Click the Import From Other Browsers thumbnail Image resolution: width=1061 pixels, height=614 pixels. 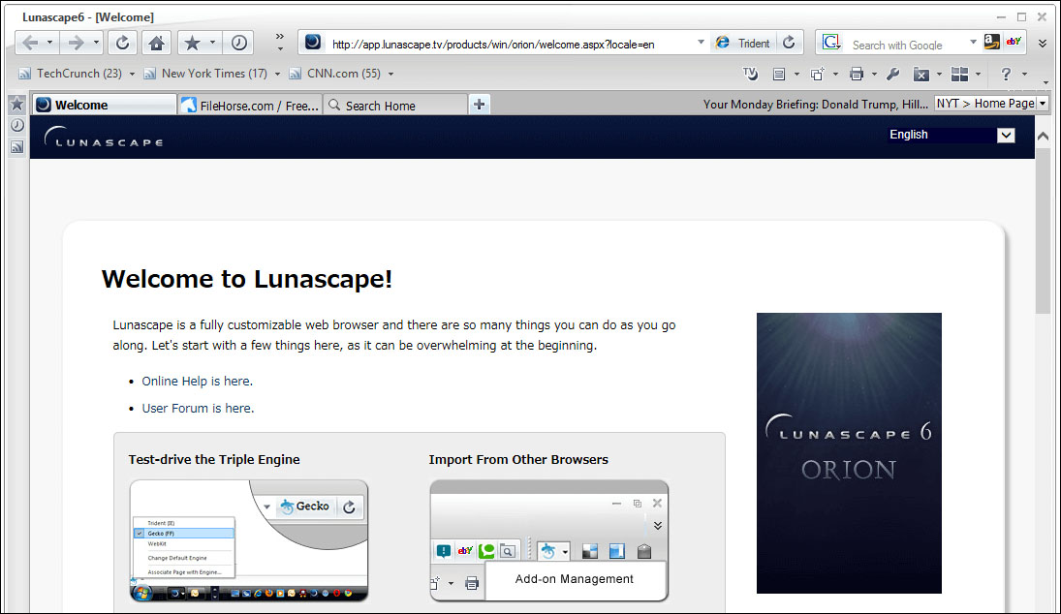[549, 541]
